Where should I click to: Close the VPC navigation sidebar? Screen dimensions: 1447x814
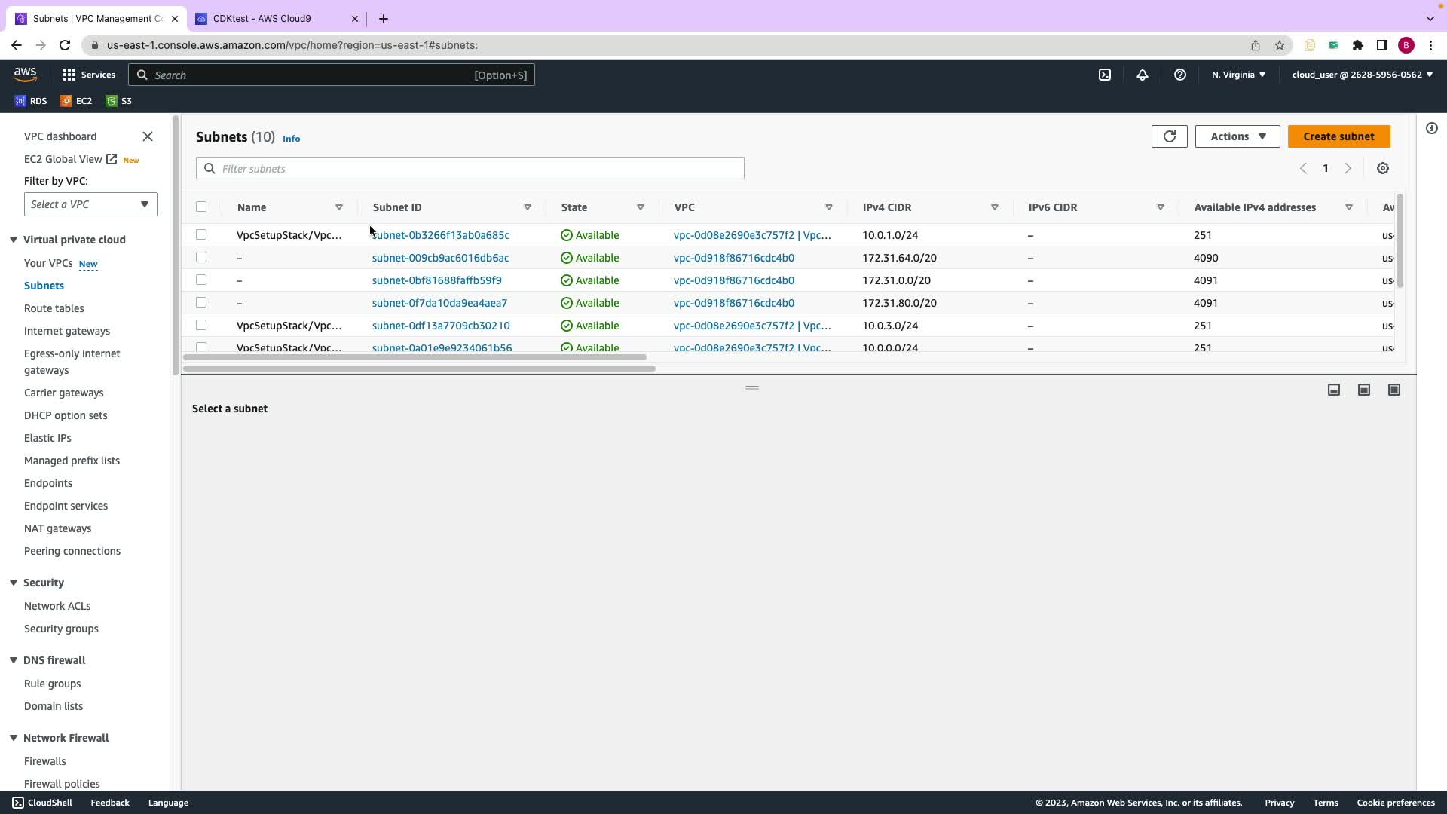(148, 136)
